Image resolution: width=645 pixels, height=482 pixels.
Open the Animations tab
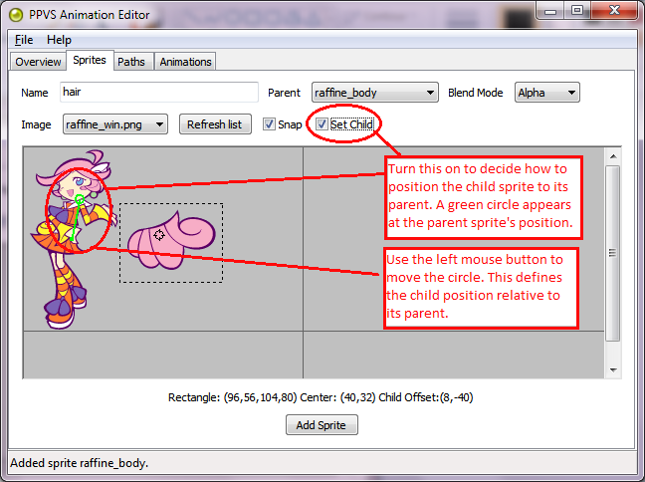coord(185,62)
